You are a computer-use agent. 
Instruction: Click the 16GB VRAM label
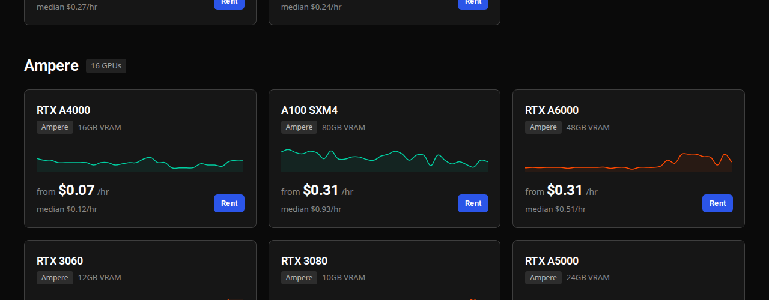tap(99, 127)
